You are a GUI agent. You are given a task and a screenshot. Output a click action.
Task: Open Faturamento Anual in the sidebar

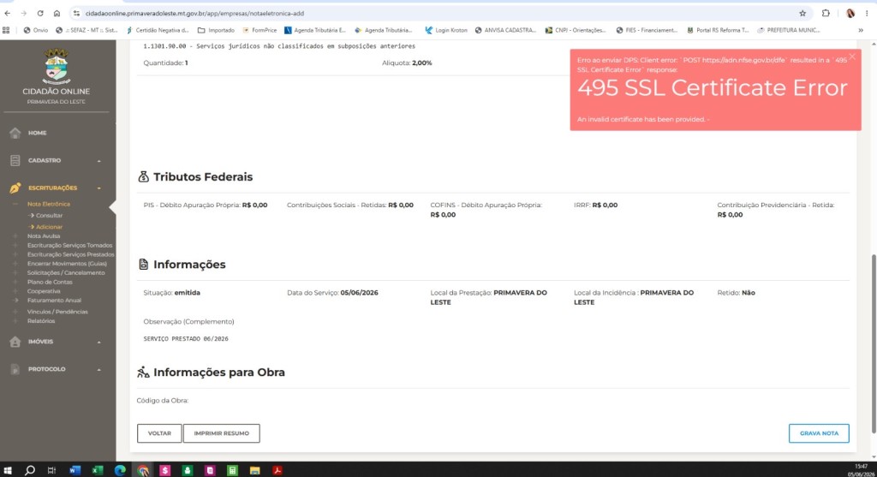(x=54, y=301)
